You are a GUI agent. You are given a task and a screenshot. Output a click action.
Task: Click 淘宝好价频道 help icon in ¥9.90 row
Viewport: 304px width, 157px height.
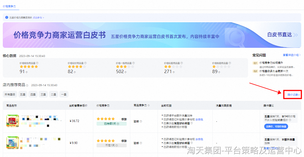(192, 143)
